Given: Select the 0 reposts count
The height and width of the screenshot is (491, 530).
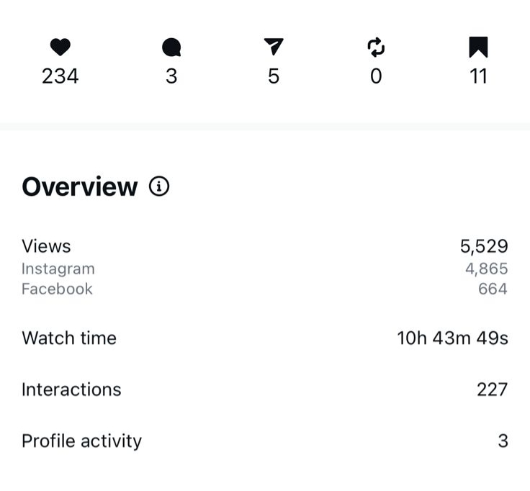Looking at the screenshot, I should 376,76.
